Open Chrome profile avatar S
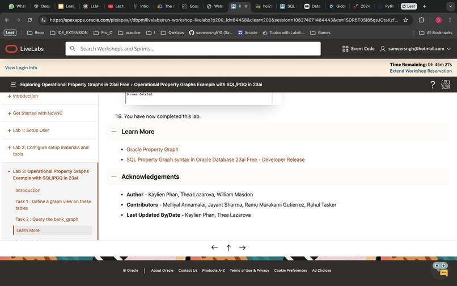The height and width of the screenshot is (286, 457). 438,20
